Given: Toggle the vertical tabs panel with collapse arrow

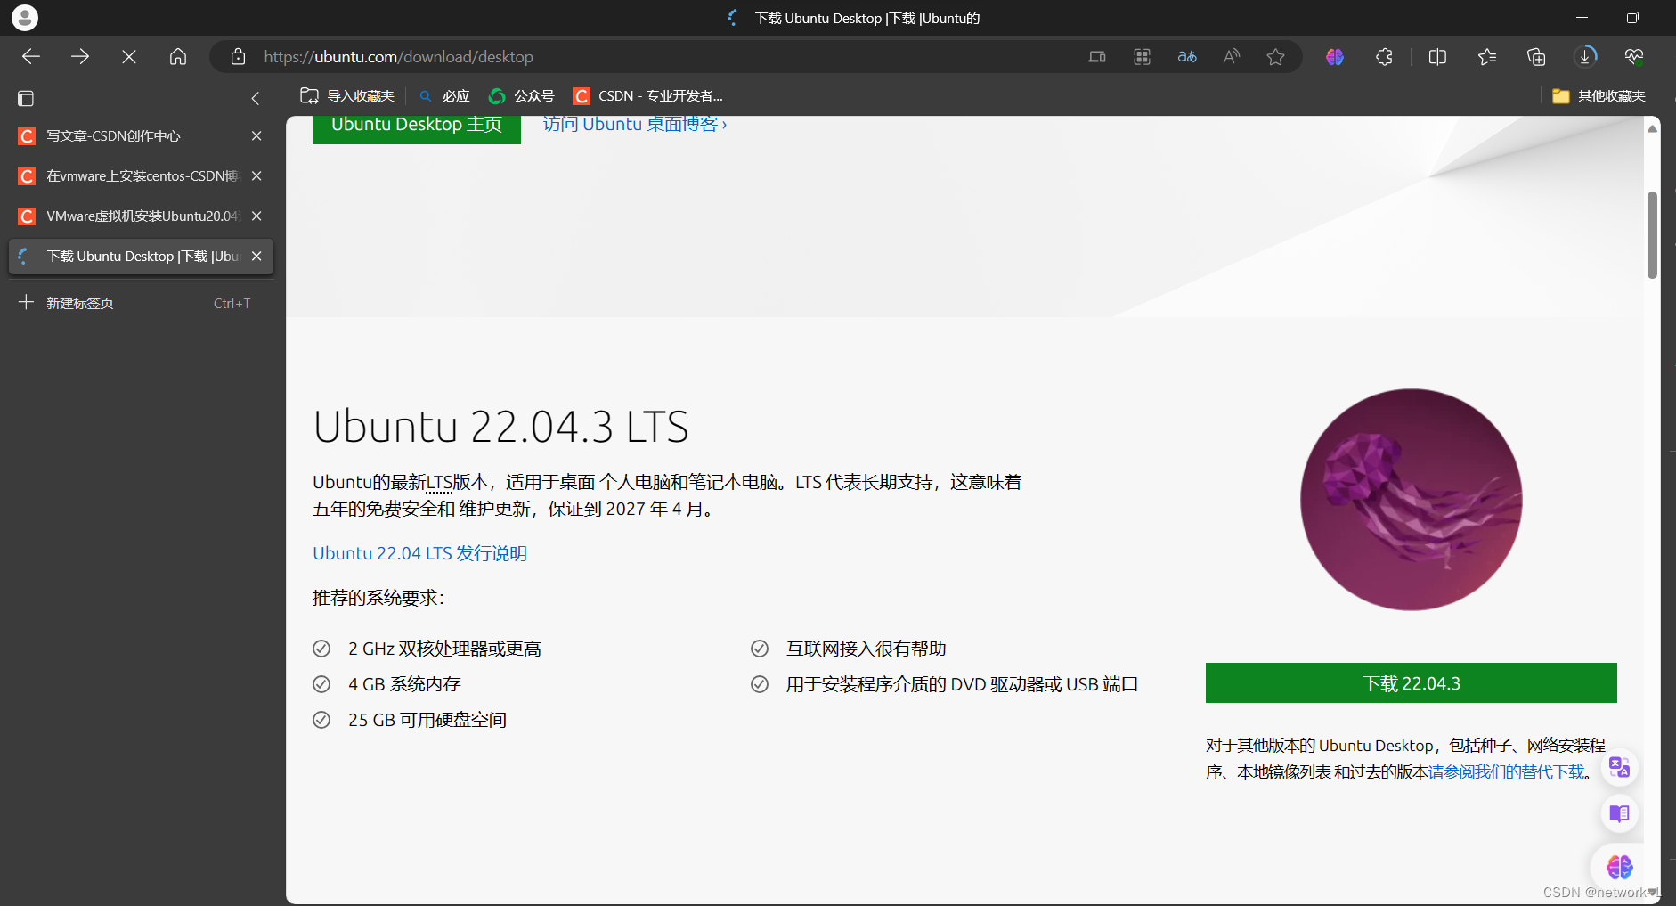Looking at the screenshot, I should coord(256,98).
